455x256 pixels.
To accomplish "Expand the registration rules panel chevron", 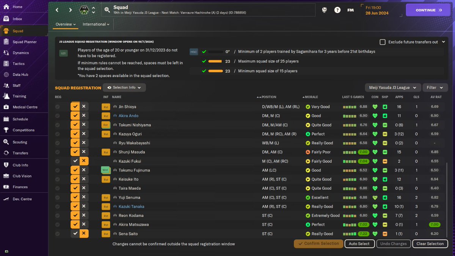I will pyautogui.click(x=444, y=42).
